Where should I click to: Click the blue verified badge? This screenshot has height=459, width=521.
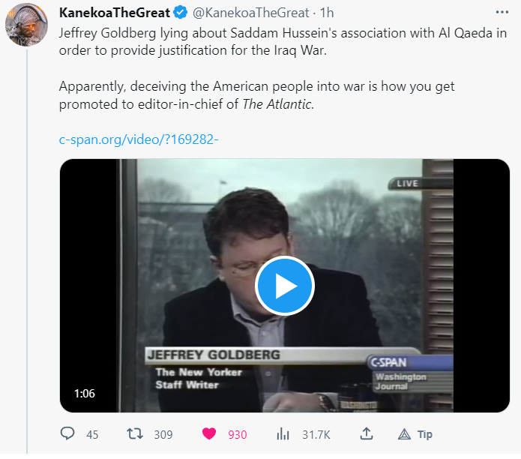(180, 12)
